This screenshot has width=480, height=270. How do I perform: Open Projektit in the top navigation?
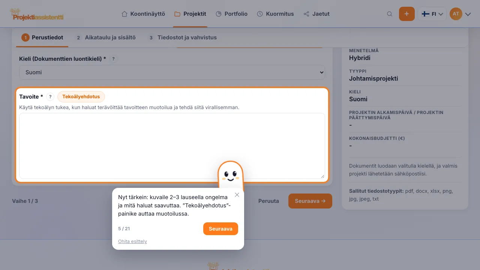pos(190,14)
